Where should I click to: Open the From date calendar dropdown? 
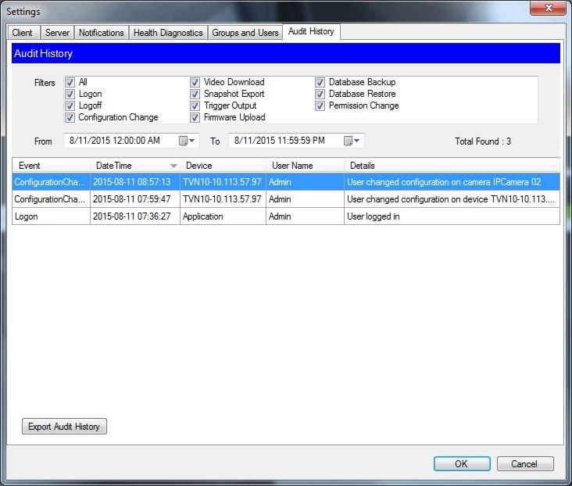[x=187, y=141]
